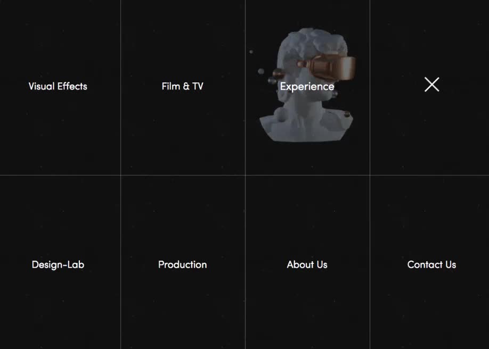The image size is (489, 349).
Task: Select the Visual Effects label text
Action: 58,86
